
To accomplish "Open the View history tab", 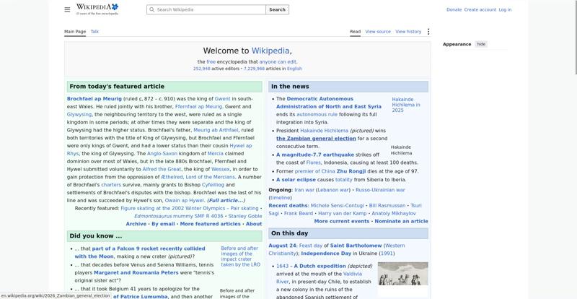I will point(408,32).
